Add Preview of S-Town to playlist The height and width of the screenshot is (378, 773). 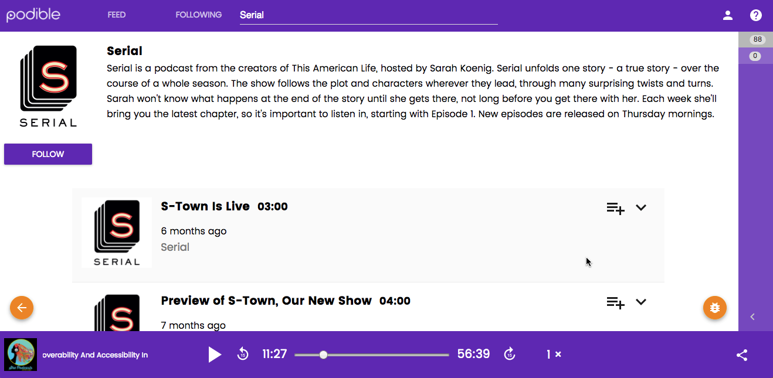(x=615, y=302)
